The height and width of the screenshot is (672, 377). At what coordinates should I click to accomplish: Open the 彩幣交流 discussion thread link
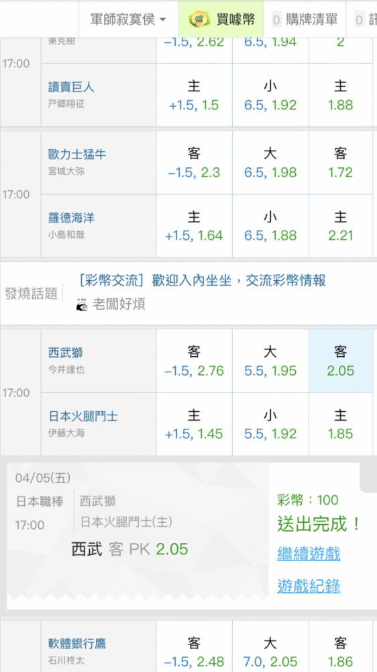tap(203, 281)
